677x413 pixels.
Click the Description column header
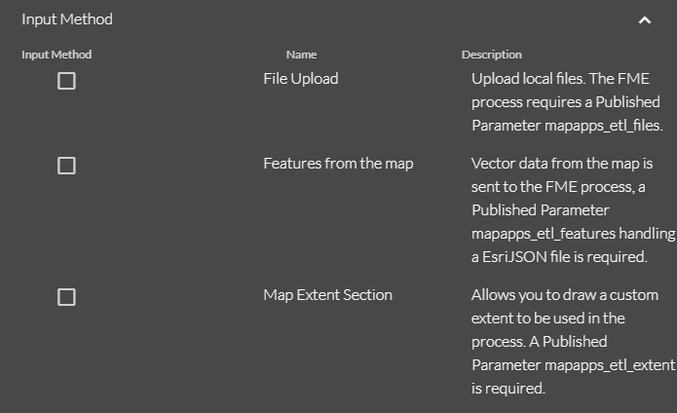coord(491,55)
